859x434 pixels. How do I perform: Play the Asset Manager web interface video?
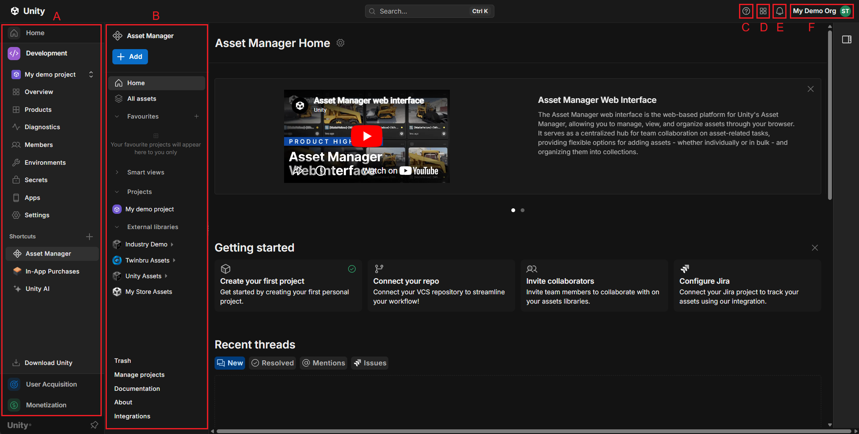pos(367,136)
